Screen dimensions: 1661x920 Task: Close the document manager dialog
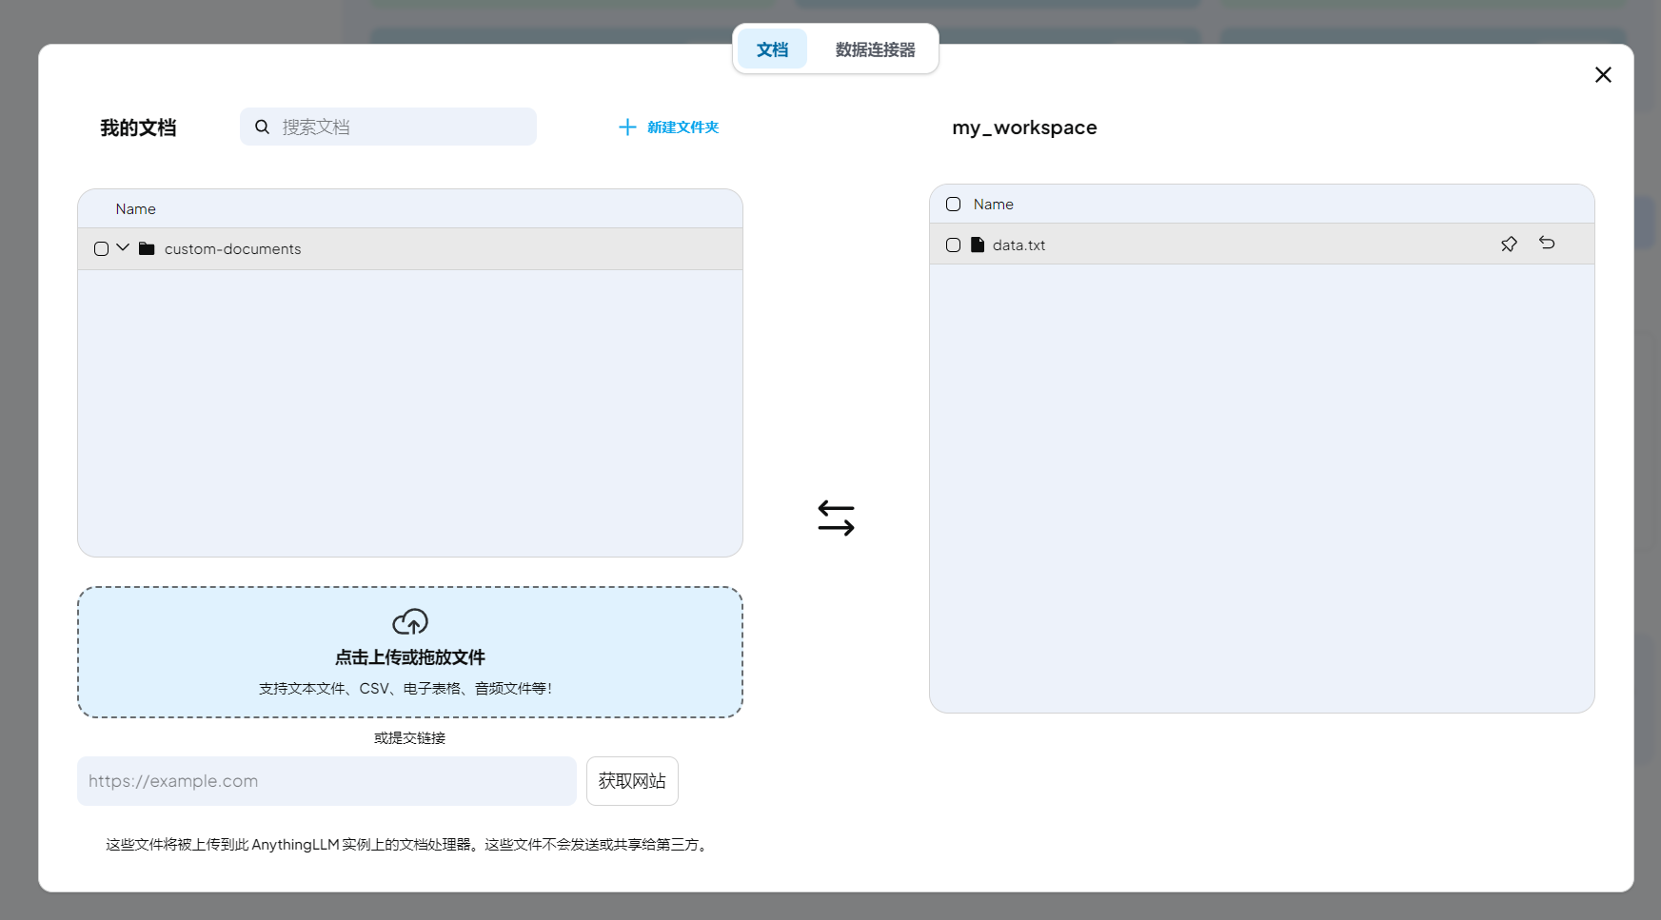pos(1603,75)
